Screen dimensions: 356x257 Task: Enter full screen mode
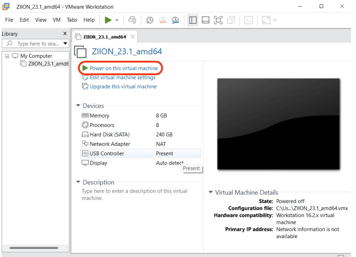coord(218,20)
